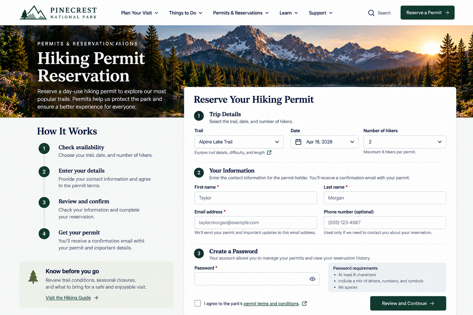Click the Password input field

257,279
